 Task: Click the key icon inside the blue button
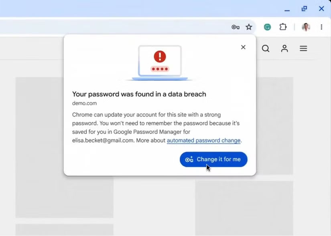click(x=189, y=159)
